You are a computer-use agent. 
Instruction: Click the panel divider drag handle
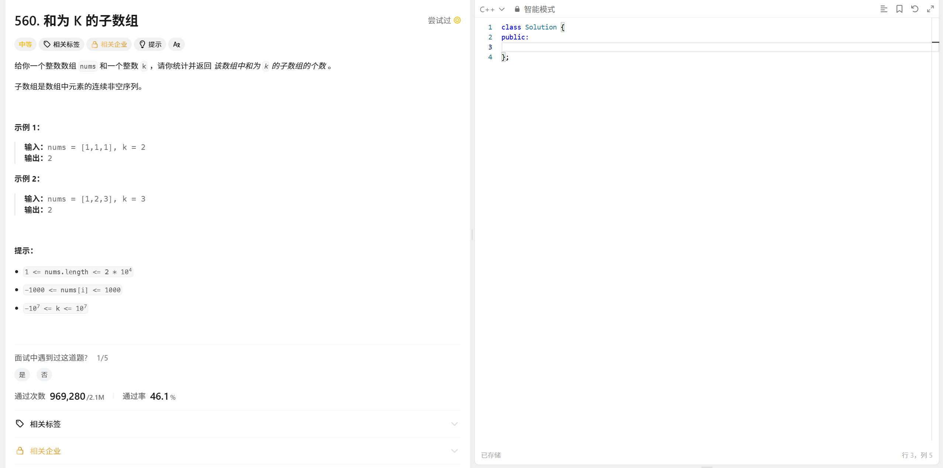point(472,234)
